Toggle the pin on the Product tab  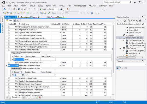13,17
